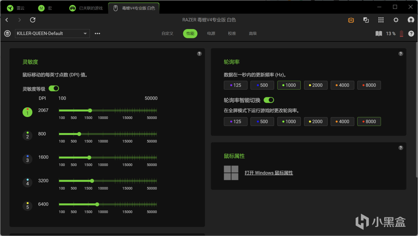Select 500 Hz in the smart switching row

262,122
